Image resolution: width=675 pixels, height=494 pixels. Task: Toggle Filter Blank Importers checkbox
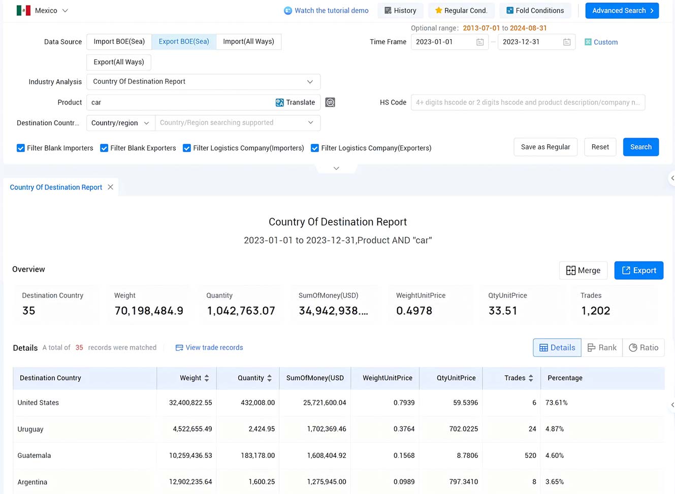click(21, 148)
